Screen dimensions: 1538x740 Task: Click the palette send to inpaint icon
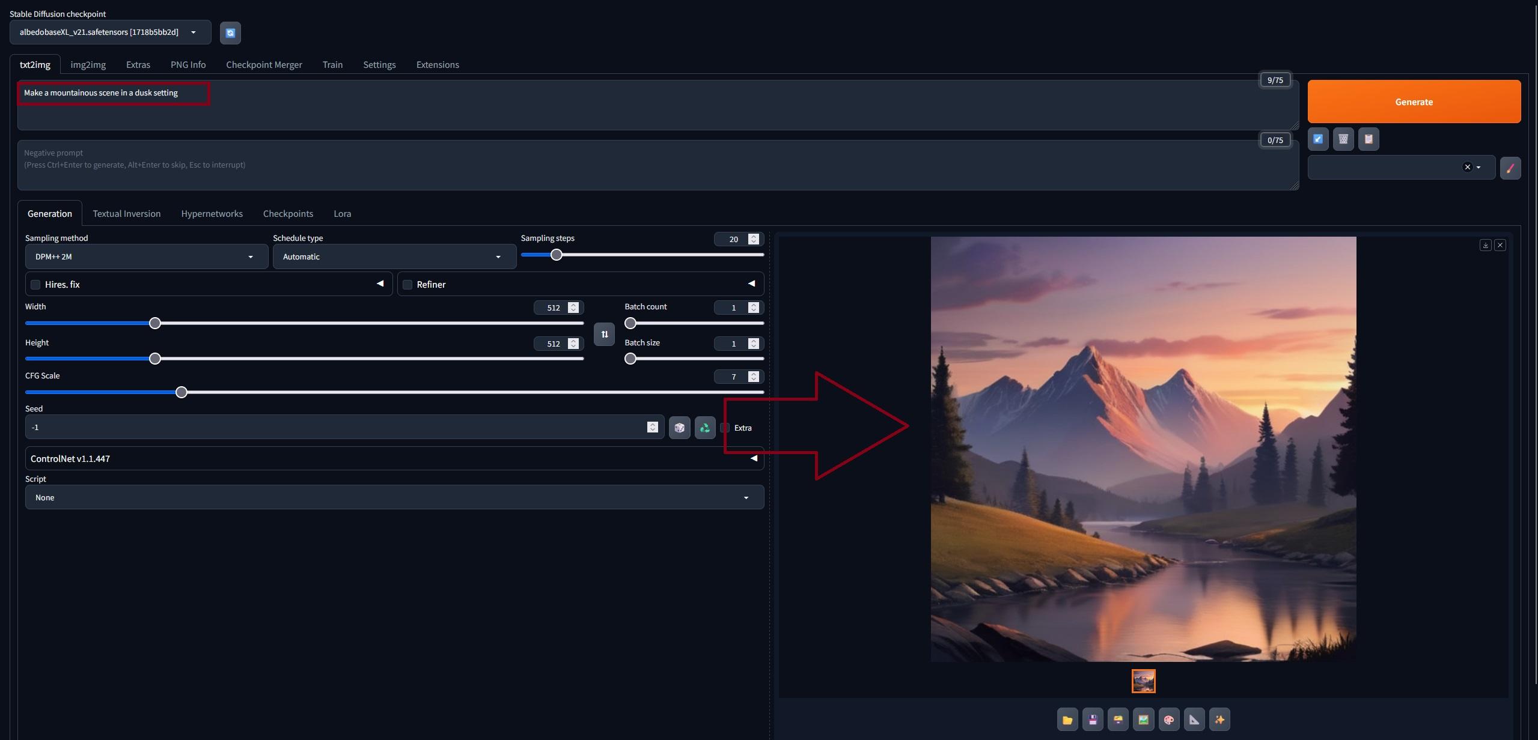1168,720
